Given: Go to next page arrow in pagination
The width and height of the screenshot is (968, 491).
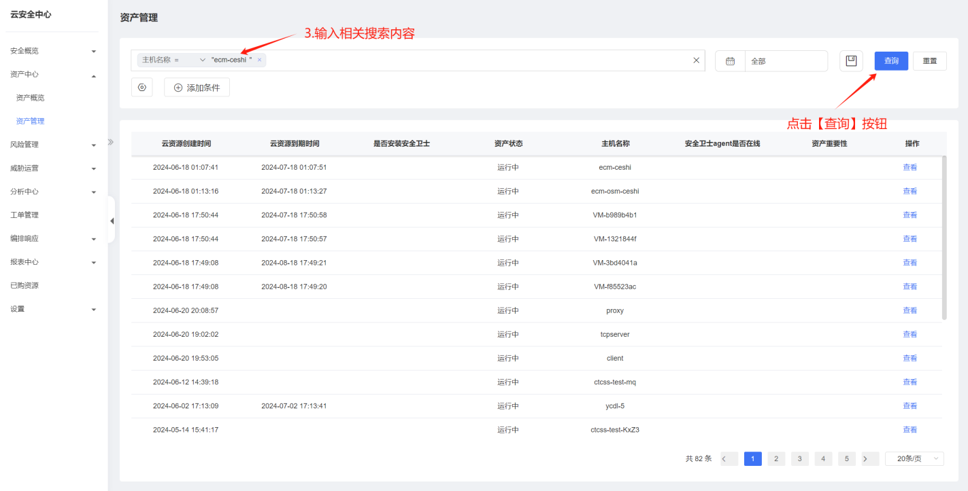Looking at the screenshot, I should click(870, 459).
